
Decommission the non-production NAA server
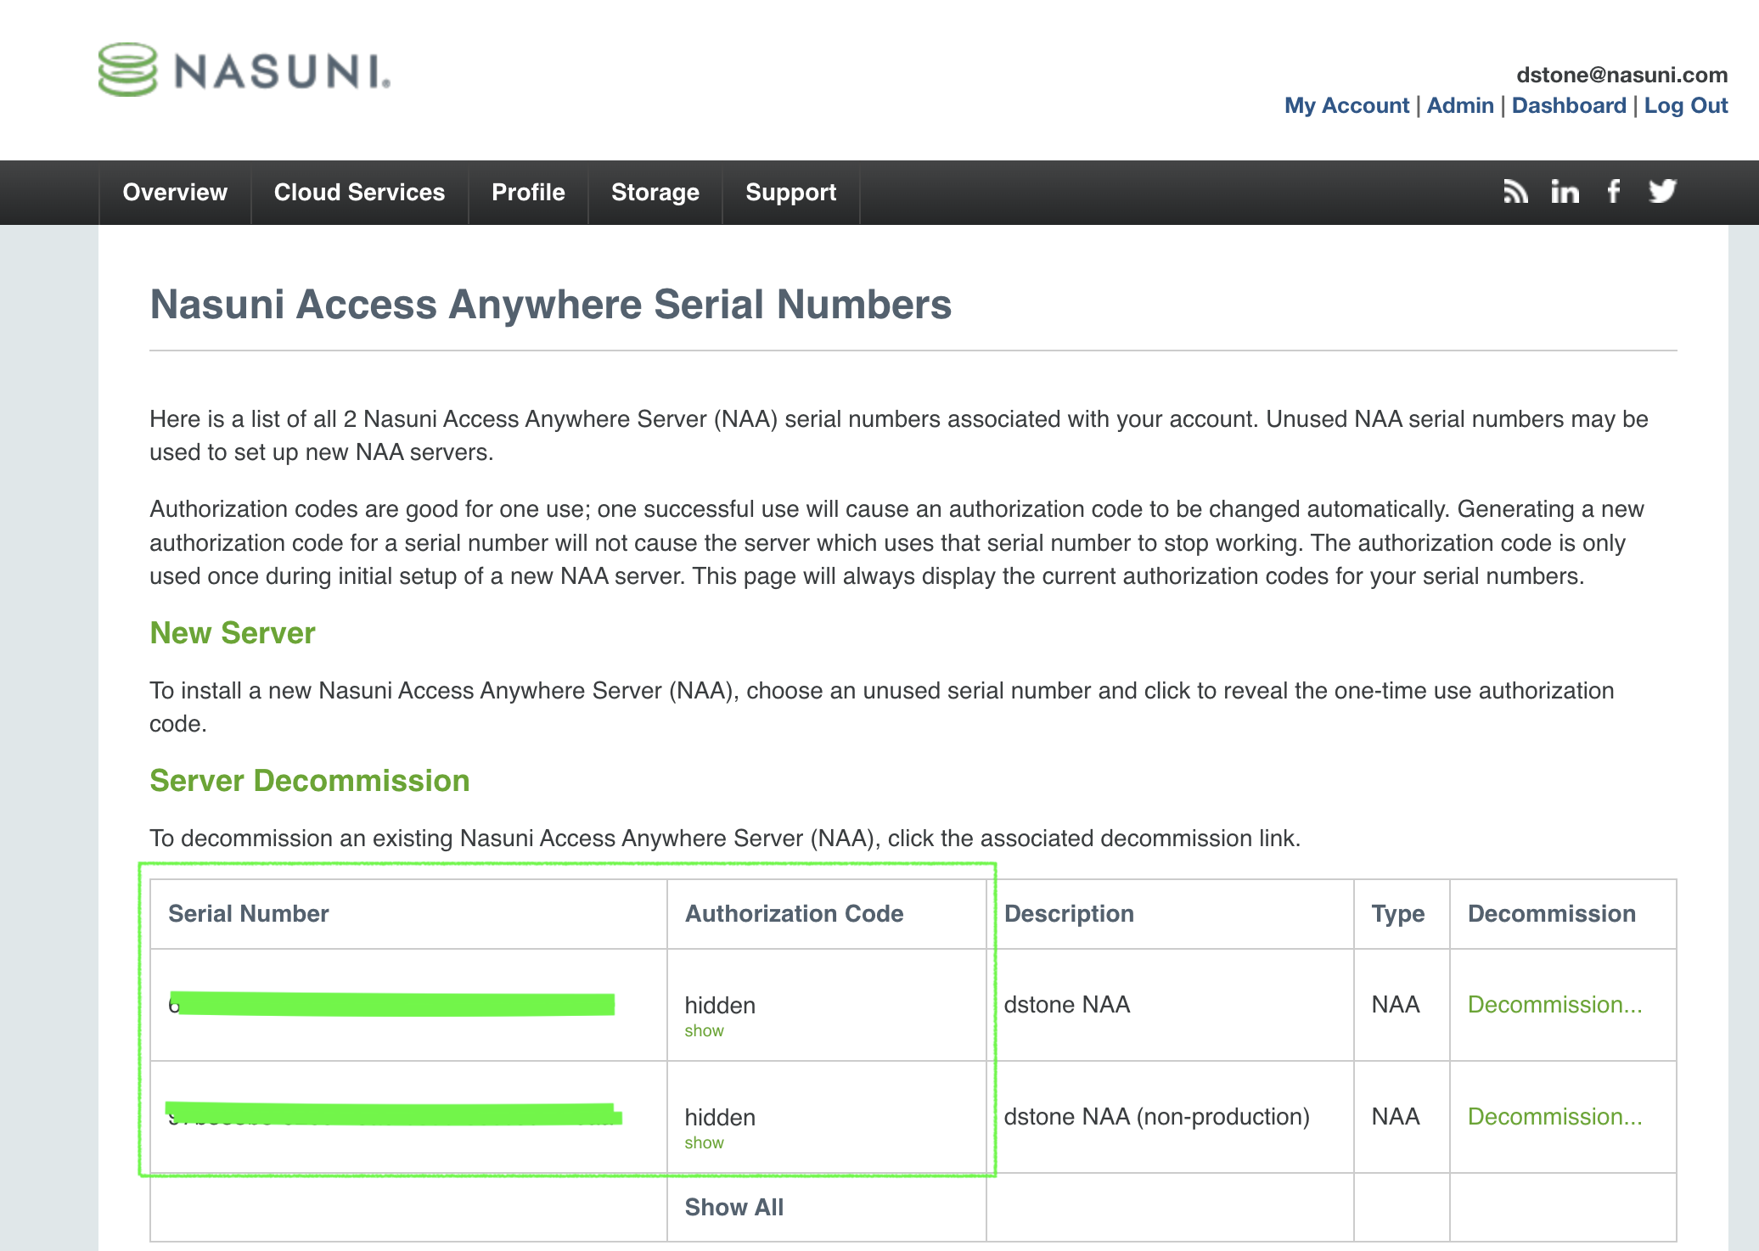[1554, 1117]
